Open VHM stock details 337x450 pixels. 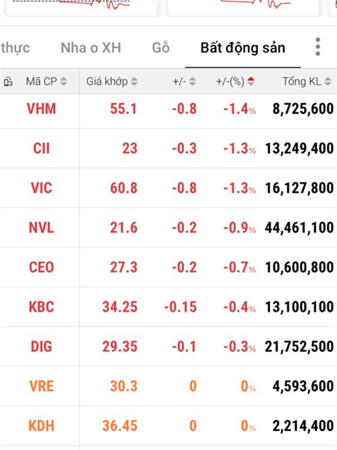pyautogui.click(x=41, y=109)
